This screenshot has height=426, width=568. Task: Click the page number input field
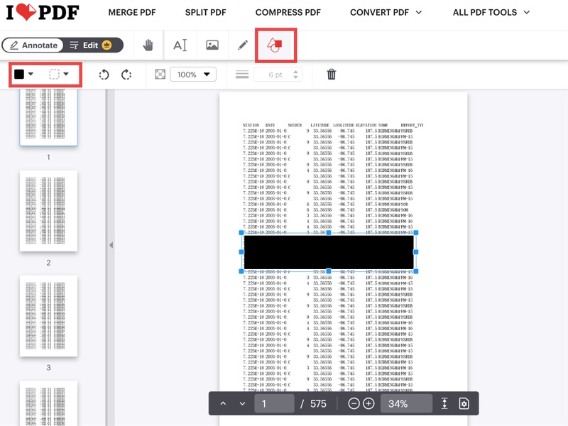[x=274, y=403]
